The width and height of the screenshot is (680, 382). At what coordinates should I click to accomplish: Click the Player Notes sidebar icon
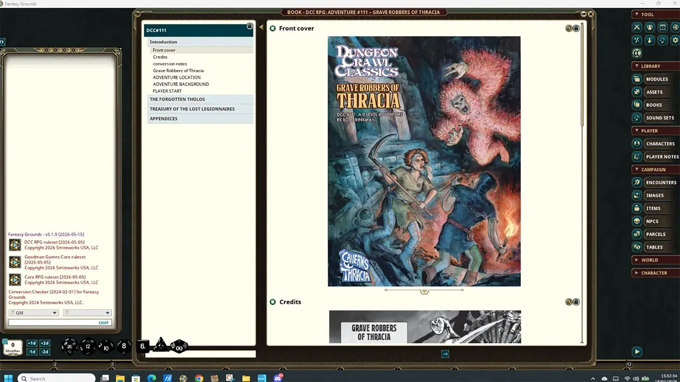(x=637, y=156)
